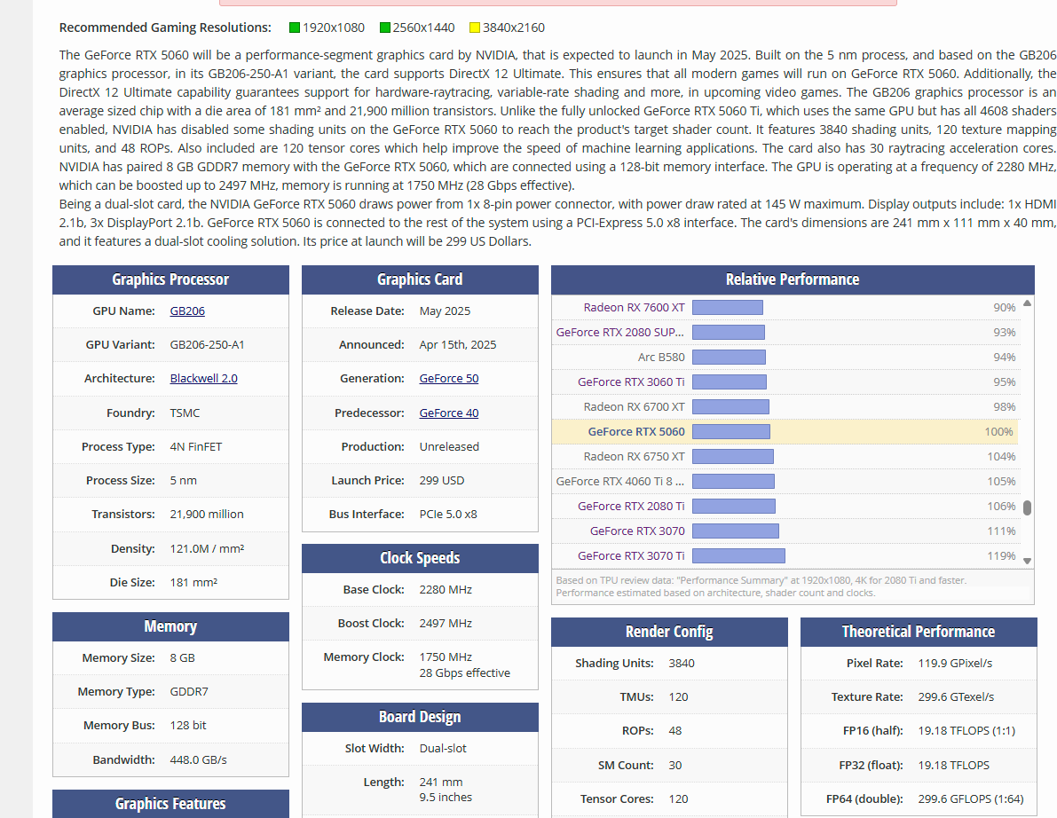Image resolution: width=1057 pixels, height=818 pixels.
Task: Click the Graphics Features section header
Action: (170, 804)
